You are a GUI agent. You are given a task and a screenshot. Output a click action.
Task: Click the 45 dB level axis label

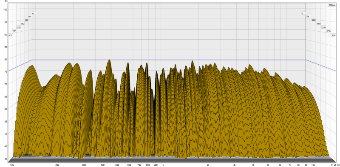6,146
